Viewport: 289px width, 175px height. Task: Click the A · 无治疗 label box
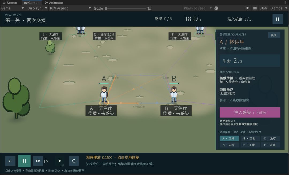(101, 111)
